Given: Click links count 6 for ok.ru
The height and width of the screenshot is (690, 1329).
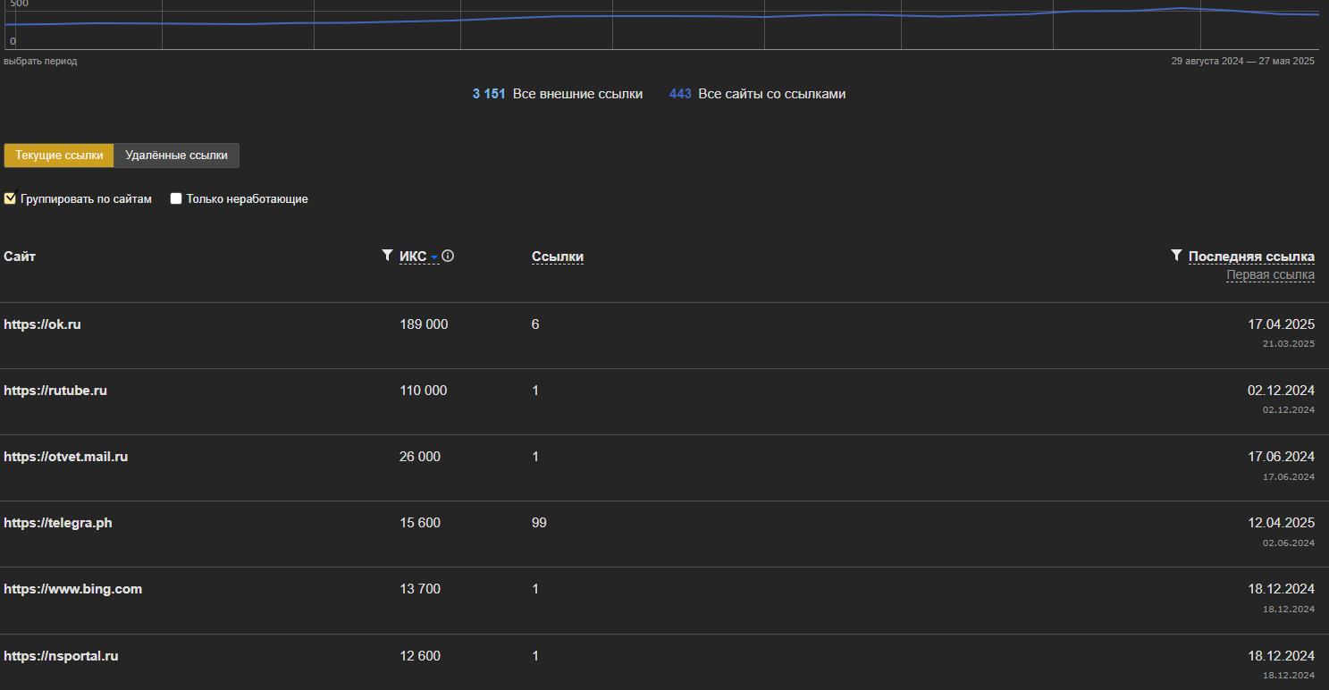Looking at the screenshot, I should click(535, 324).
